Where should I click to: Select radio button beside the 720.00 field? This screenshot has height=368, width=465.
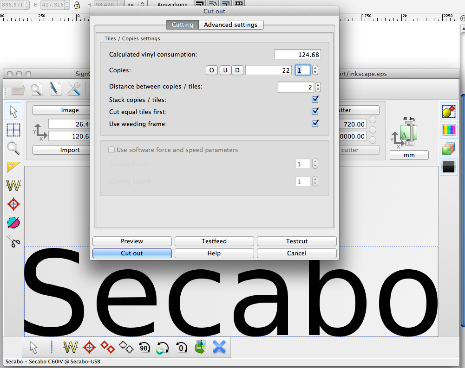[x=373, y=120]
